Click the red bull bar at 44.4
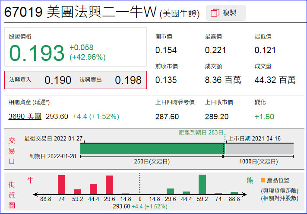Screen dimensions: 307x214 coord(93,189)
